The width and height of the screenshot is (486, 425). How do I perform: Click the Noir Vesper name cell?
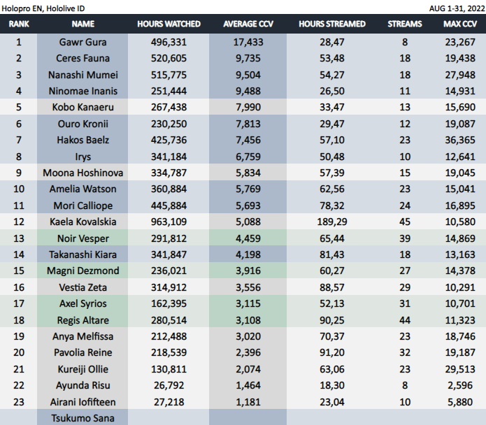point(83,238)
